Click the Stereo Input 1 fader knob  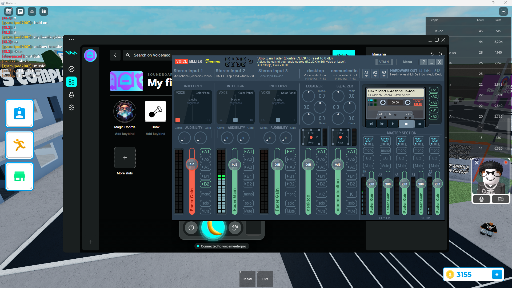[x=192, y=164]
